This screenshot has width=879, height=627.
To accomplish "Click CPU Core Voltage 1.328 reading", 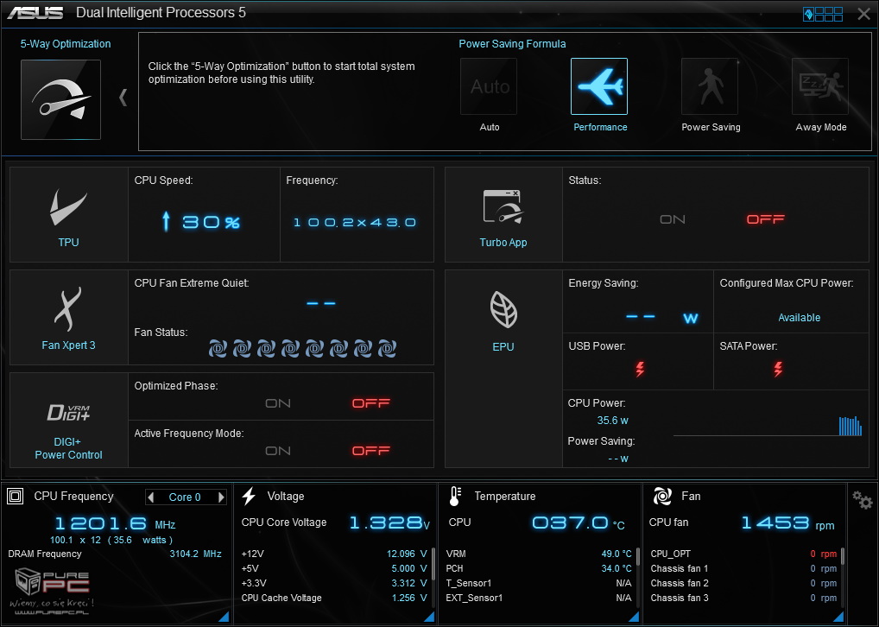I will pyautogui.click(x=389, y=522).
